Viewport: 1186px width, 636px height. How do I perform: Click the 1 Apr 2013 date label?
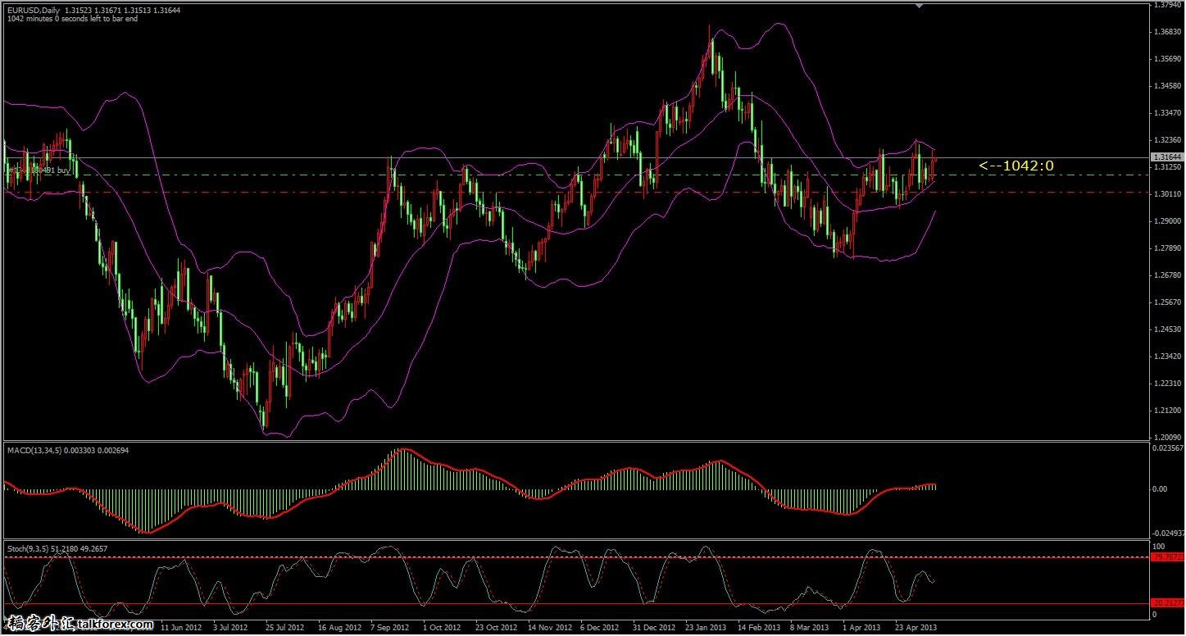point(861,628)
